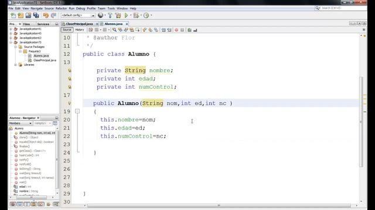Click the globe browser icon in toolbar

100,16
